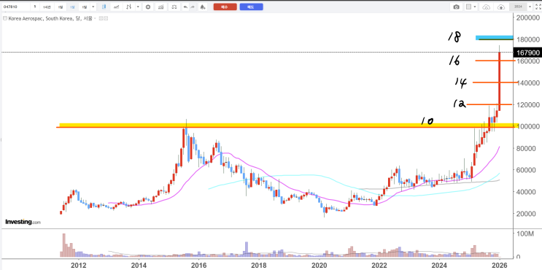Expand the bar-style dropdown arrow

coord(139,7)
